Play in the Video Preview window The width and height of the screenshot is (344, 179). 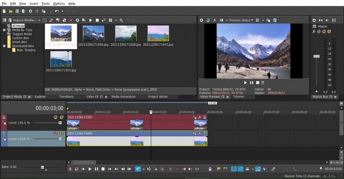click(246, 83)
